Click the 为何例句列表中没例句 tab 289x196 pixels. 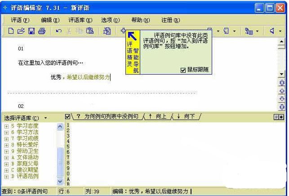[x=107, y=116]
